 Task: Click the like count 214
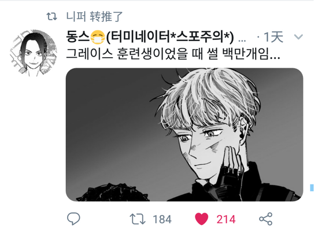point(225,219)
